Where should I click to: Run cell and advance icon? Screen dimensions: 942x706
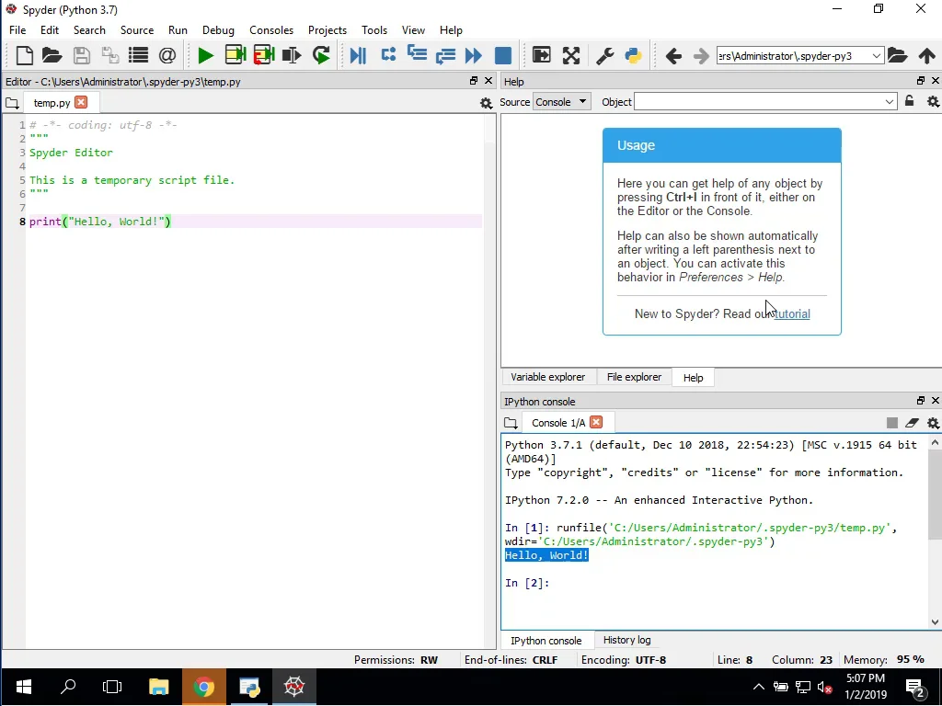click(264, 56)
